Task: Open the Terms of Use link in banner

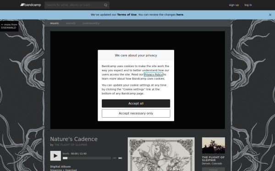Action: 127,15
